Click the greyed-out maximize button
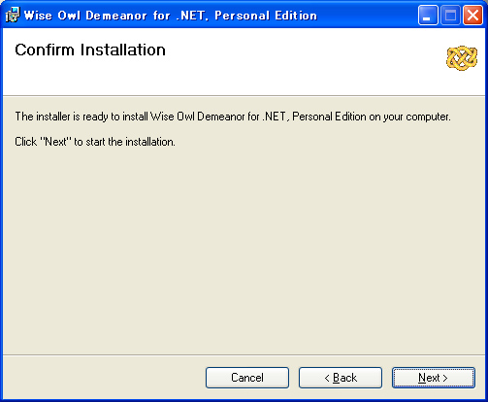 click(x=450, y=15)
